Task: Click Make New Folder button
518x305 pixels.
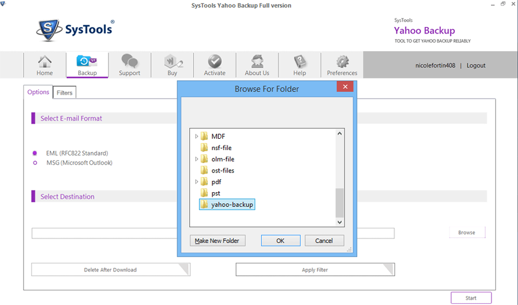Action: [217, 241]
